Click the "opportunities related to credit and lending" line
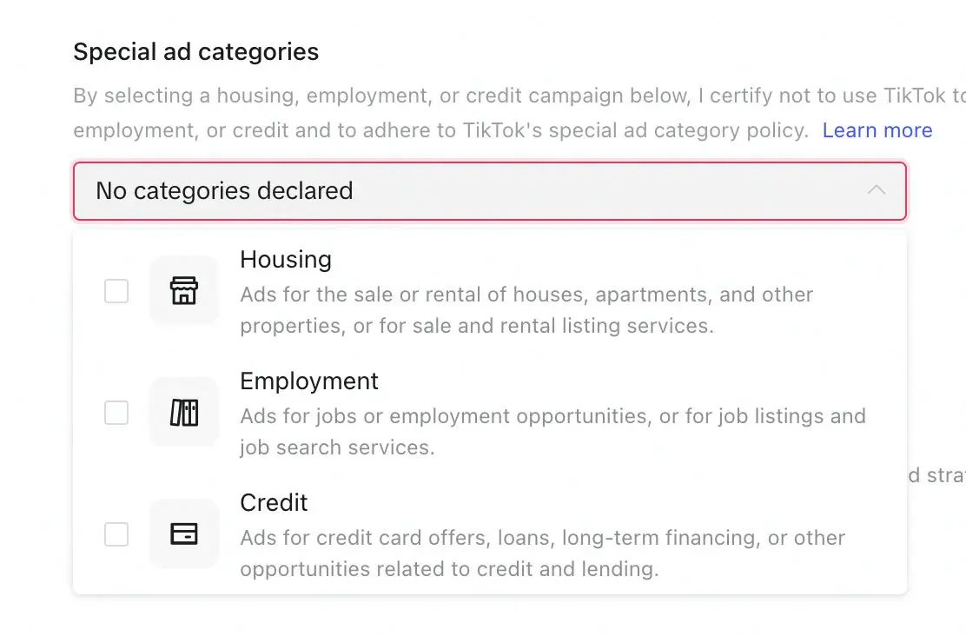The height and width of the screenshot is (636, 966). pos(449,569)
